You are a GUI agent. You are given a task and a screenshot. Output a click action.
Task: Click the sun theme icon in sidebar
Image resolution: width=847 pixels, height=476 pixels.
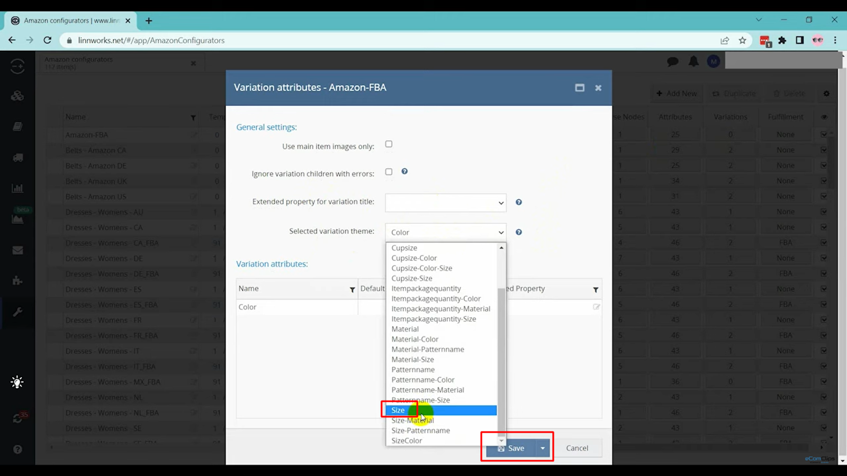(17, 382)
